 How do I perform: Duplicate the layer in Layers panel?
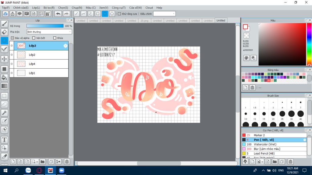(x=51, y=162)
